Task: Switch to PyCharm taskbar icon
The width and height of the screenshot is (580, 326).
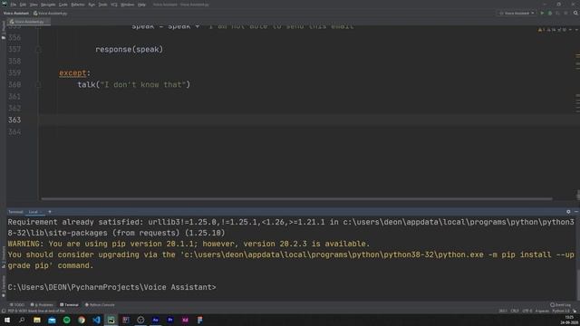Action: [111, 320]
